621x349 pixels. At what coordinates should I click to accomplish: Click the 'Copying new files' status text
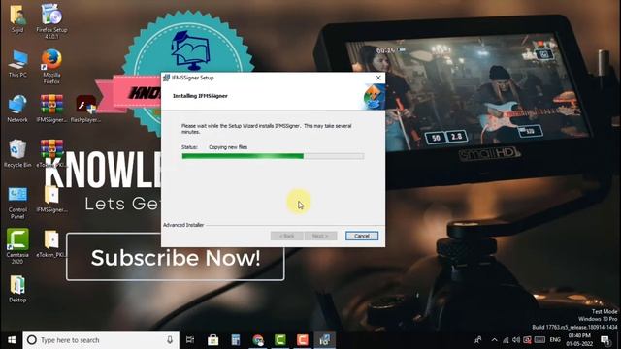[x=228, y=147]
